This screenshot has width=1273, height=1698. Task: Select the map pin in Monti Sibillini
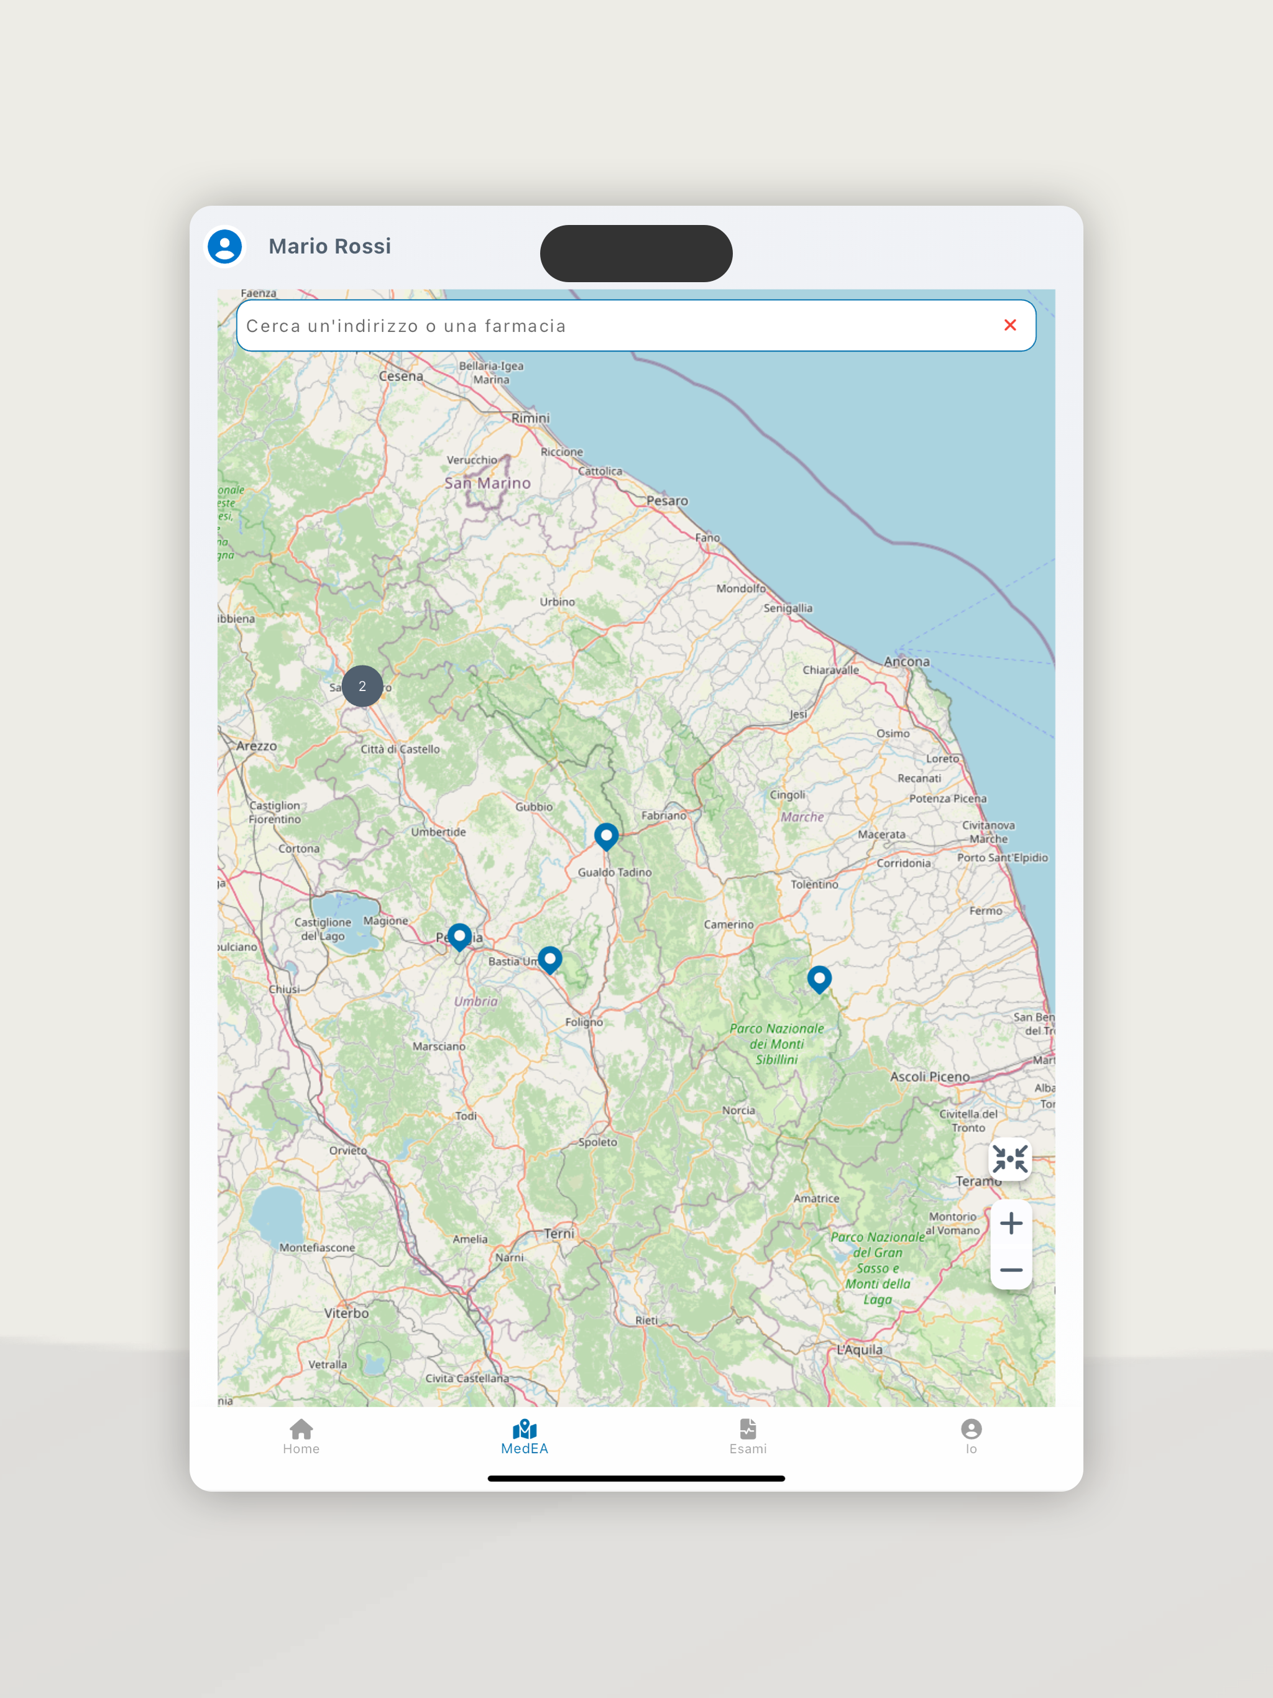819,980
